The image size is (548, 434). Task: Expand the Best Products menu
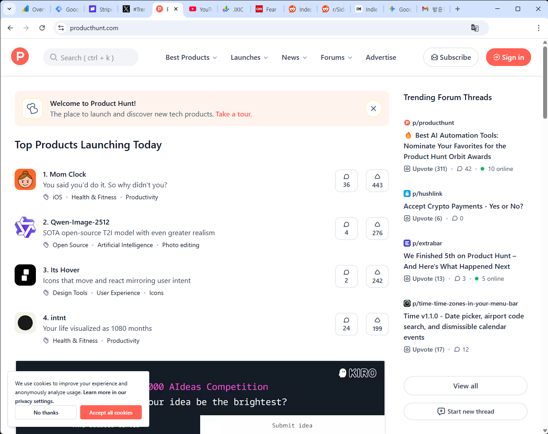click(x=191, y=58)
